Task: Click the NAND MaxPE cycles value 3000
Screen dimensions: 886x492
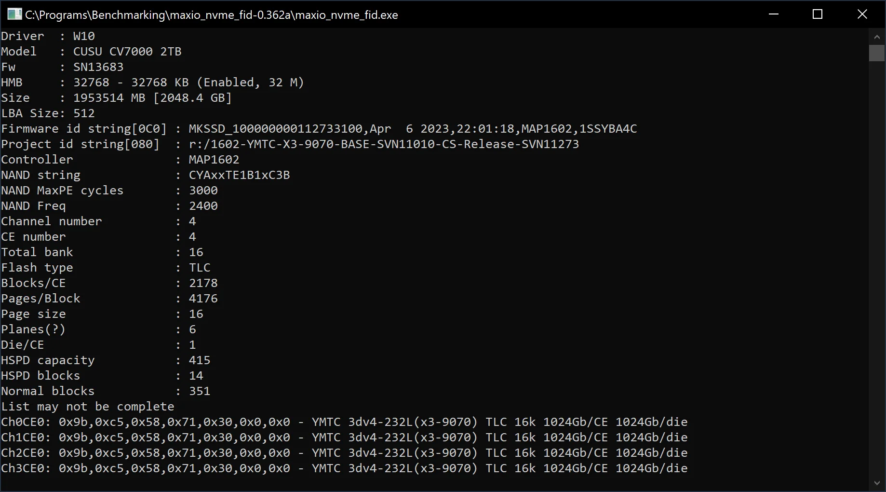Action: pos(203,191)
